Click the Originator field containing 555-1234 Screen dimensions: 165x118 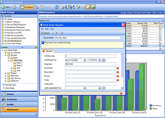click(90, 64)
